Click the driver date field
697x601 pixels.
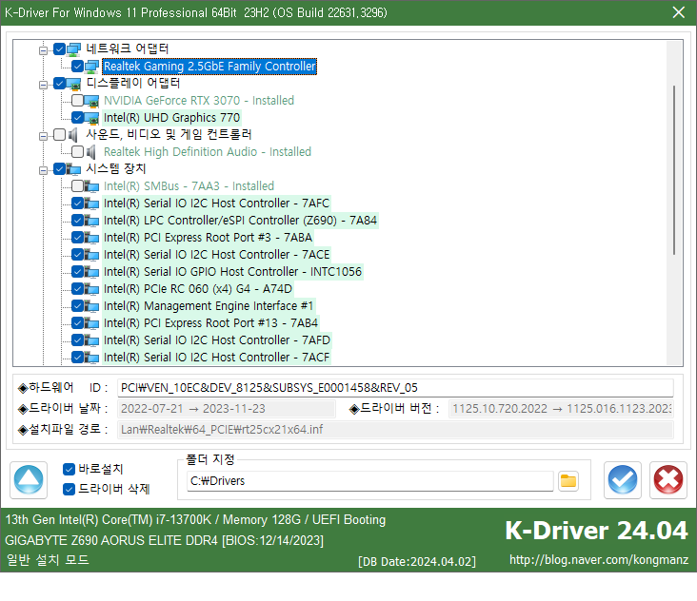[x=227, y=409]
